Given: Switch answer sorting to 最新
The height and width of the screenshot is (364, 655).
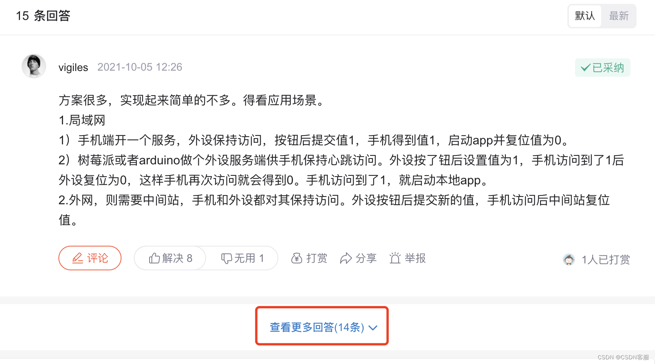Looking at the screenshot, I should coord(619,16).
